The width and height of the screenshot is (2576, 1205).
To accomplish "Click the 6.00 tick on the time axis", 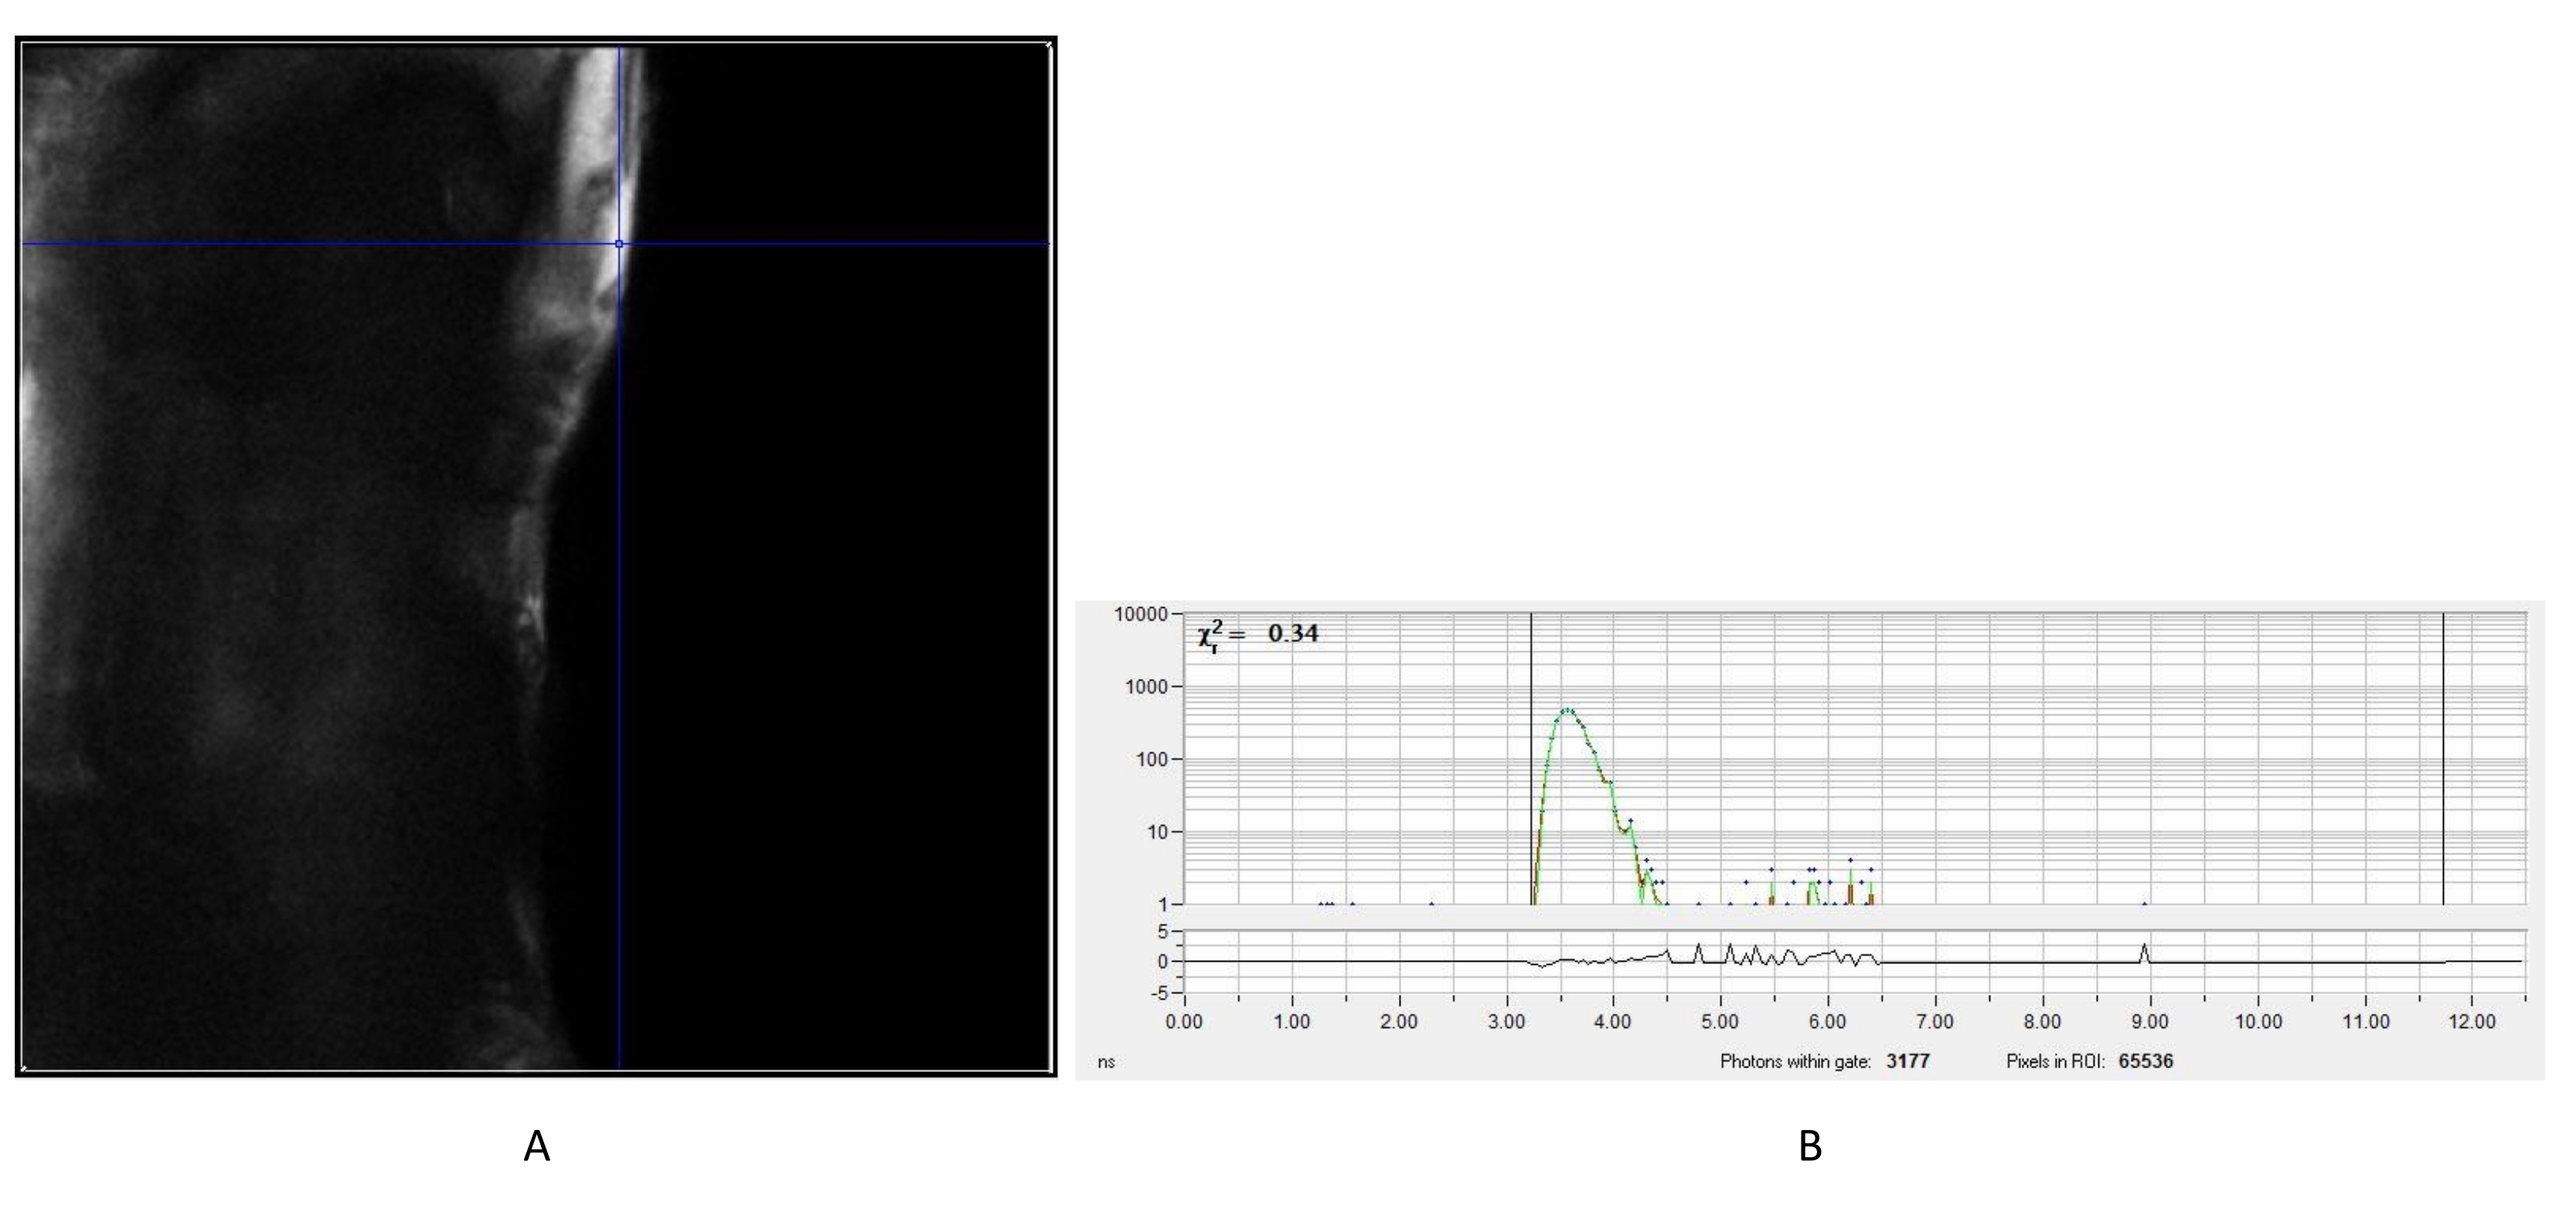I will pos(1827,1022).
